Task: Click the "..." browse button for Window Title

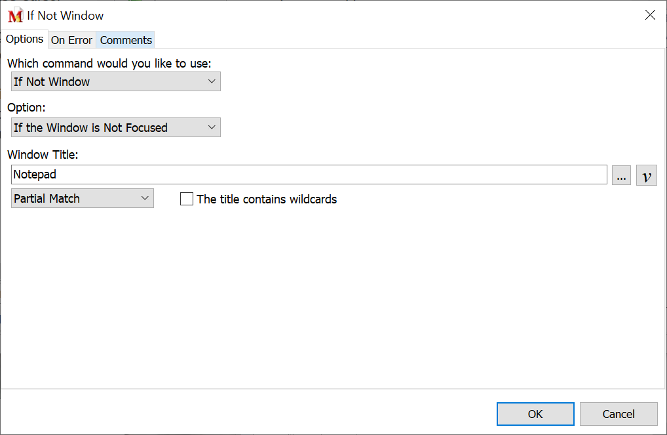Action: pyautogui.click(x=621, y=175)
